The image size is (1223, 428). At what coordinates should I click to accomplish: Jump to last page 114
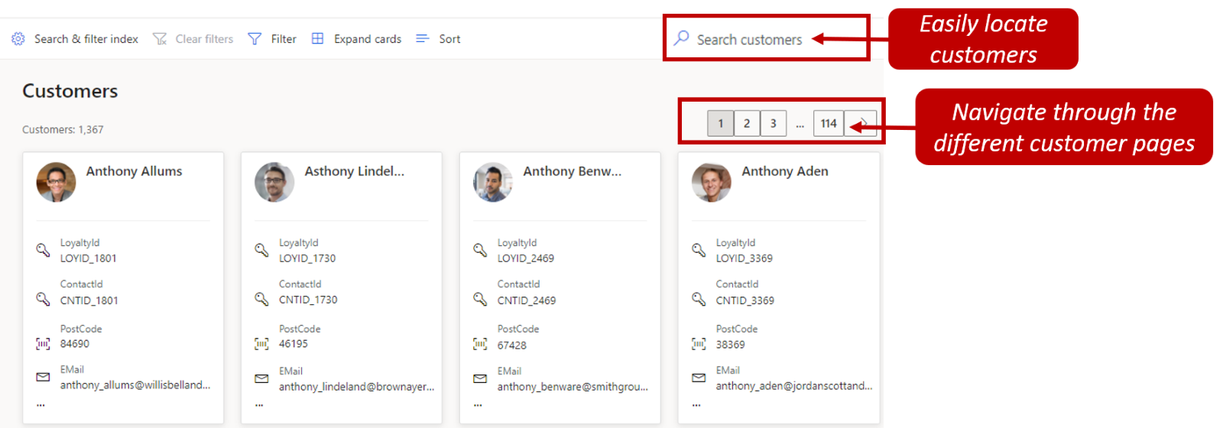(x=829, y=123)
